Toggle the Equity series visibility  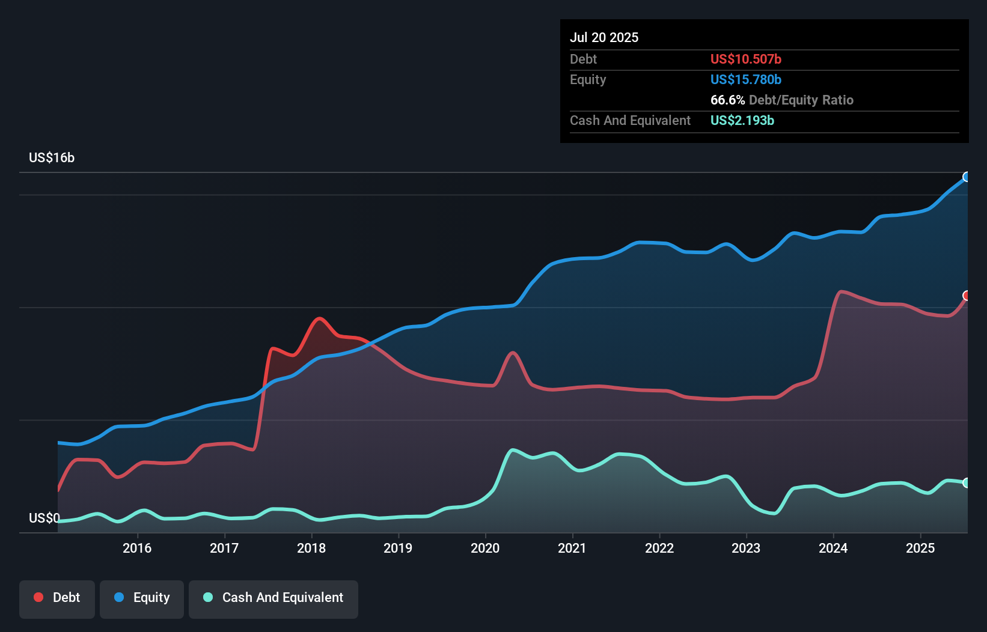[x=141, y=598]
